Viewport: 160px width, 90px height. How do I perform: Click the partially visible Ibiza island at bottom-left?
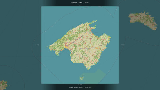tap(4, 85)
